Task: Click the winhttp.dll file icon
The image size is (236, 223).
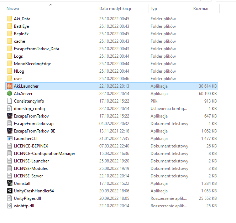Action: (x=10, y=206)
